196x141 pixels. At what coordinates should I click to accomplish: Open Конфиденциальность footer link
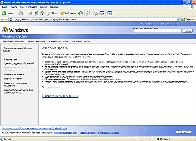(109, 133)
